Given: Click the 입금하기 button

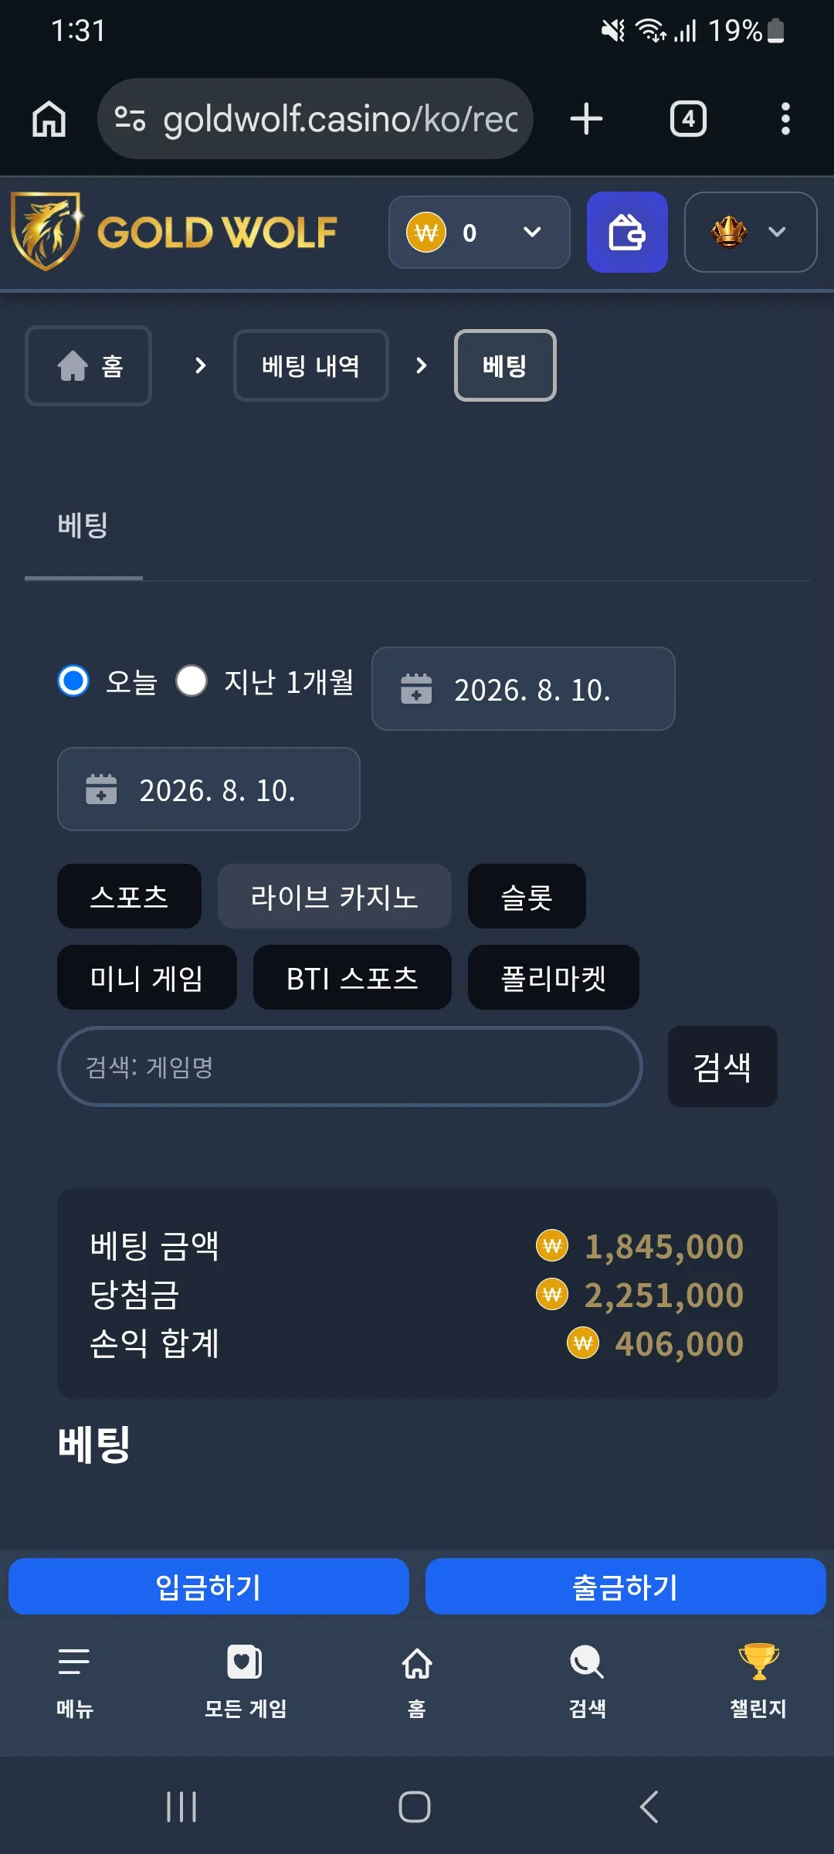Looking at the screenshot, I should (208, 1586).
